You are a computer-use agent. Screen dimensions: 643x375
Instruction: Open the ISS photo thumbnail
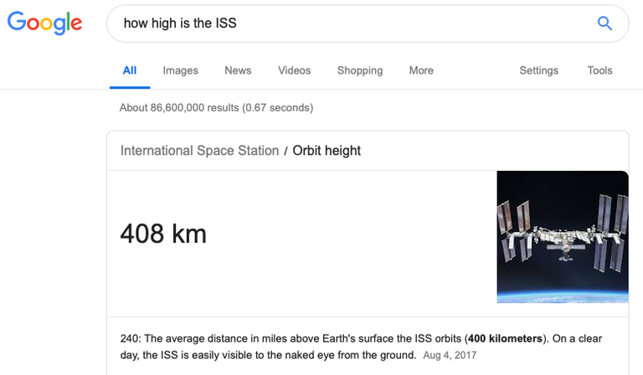(x=563, y=237)
